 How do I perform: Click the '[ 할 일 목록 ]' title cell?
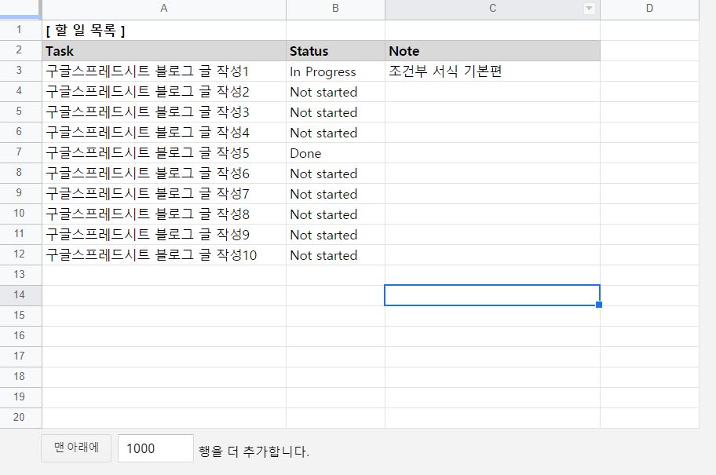coord(164,30)
